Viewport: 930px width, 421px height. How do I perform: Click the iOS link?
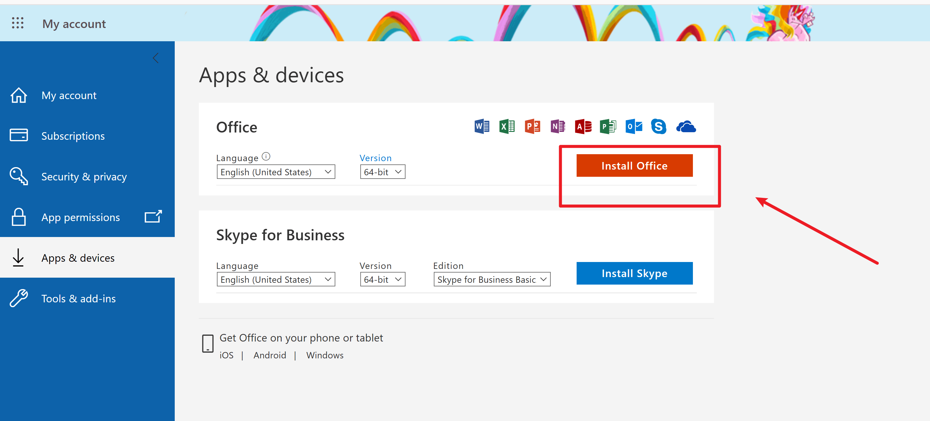(226, 355)
